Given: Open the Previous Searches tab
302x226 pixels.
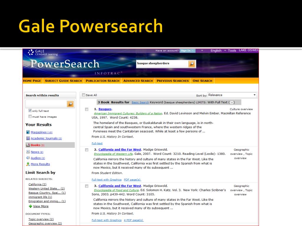Looking at the screenshot, I should coord(173,81).
